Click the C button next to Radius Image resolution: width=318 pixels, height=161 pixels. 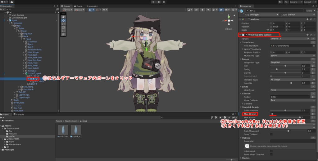coord(313,97)
